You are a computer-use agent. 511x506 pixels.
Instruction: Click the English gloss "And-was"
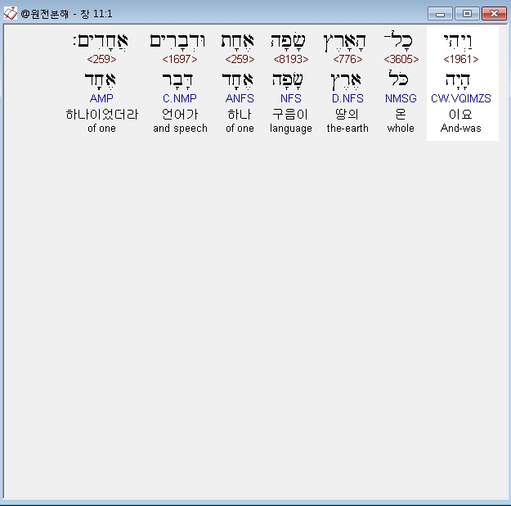(x=461, y=129)
